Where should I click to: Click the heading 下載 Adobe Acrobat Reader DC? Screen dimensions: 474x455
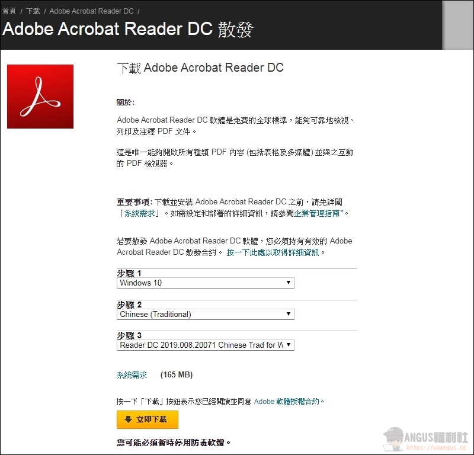coord(200,68)
